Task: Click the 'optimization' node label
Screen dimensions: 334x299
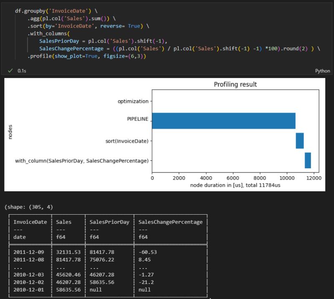Action: tap(133, 101)
